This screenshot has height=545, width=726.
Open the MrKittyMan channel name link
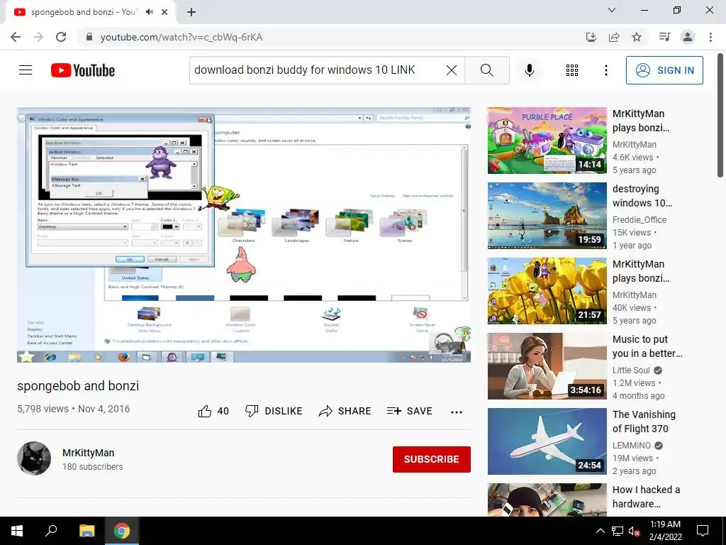89,453
